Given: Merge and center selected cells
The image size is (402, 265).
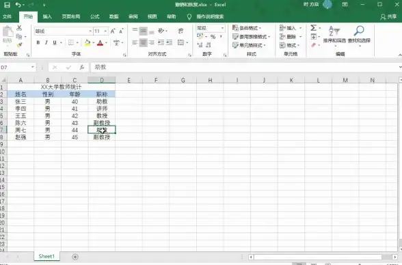Looking at the screenshot, I should (180, 42).
